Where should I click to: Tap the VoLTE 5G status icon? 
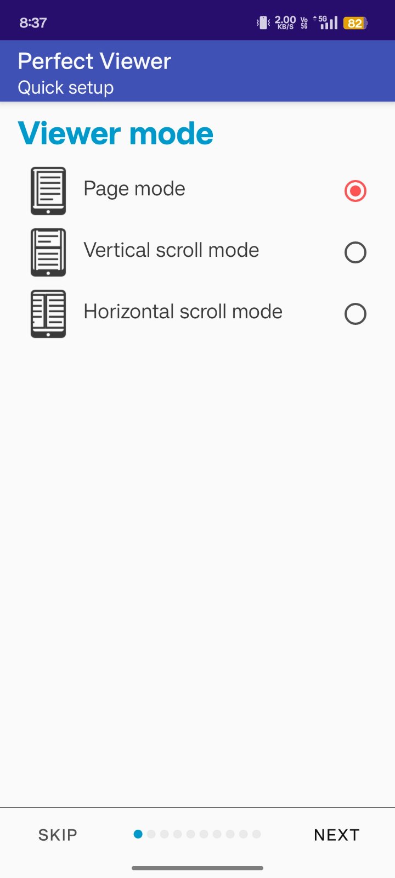[x=304, y=23]
